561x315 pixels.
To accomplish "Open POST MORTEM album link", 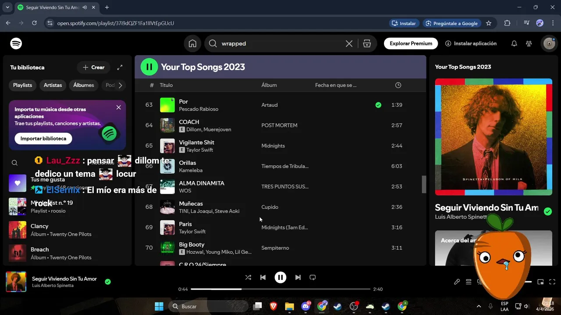I will [x=279, y=126].
